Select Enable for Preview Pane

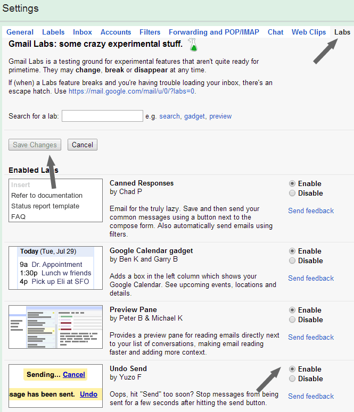coord(292,310)
